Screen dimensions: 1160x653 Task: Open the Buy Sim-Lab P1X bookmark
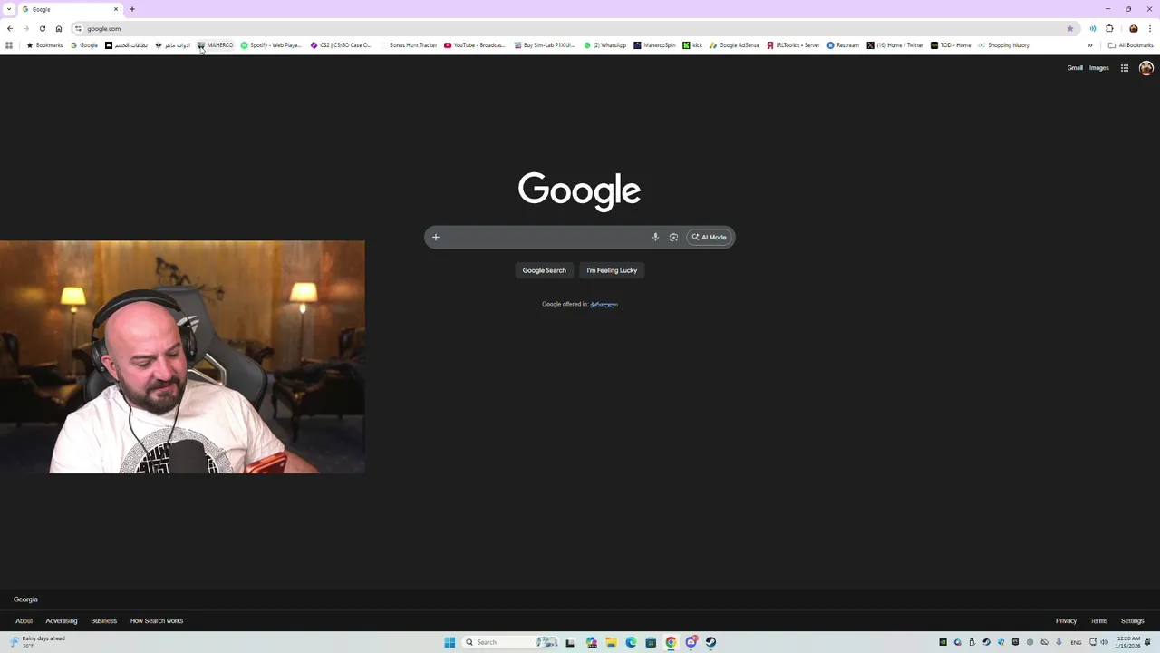(545, 45)
